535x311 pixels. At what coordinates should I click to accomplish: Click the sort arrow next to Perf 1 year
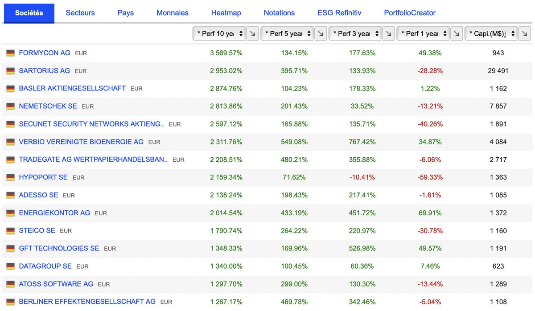point(457,33)
